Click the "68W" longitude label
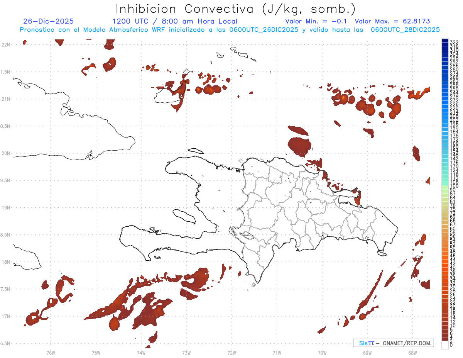463x358 pixels. [412, 353]
